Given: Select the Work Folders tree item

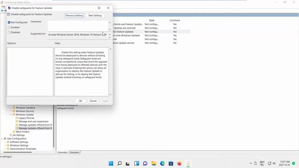Looking at the screenshot, I should pyautogui.click(x=22, y=132).
